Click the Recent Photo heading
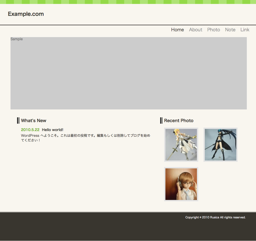 click(179, 120)
